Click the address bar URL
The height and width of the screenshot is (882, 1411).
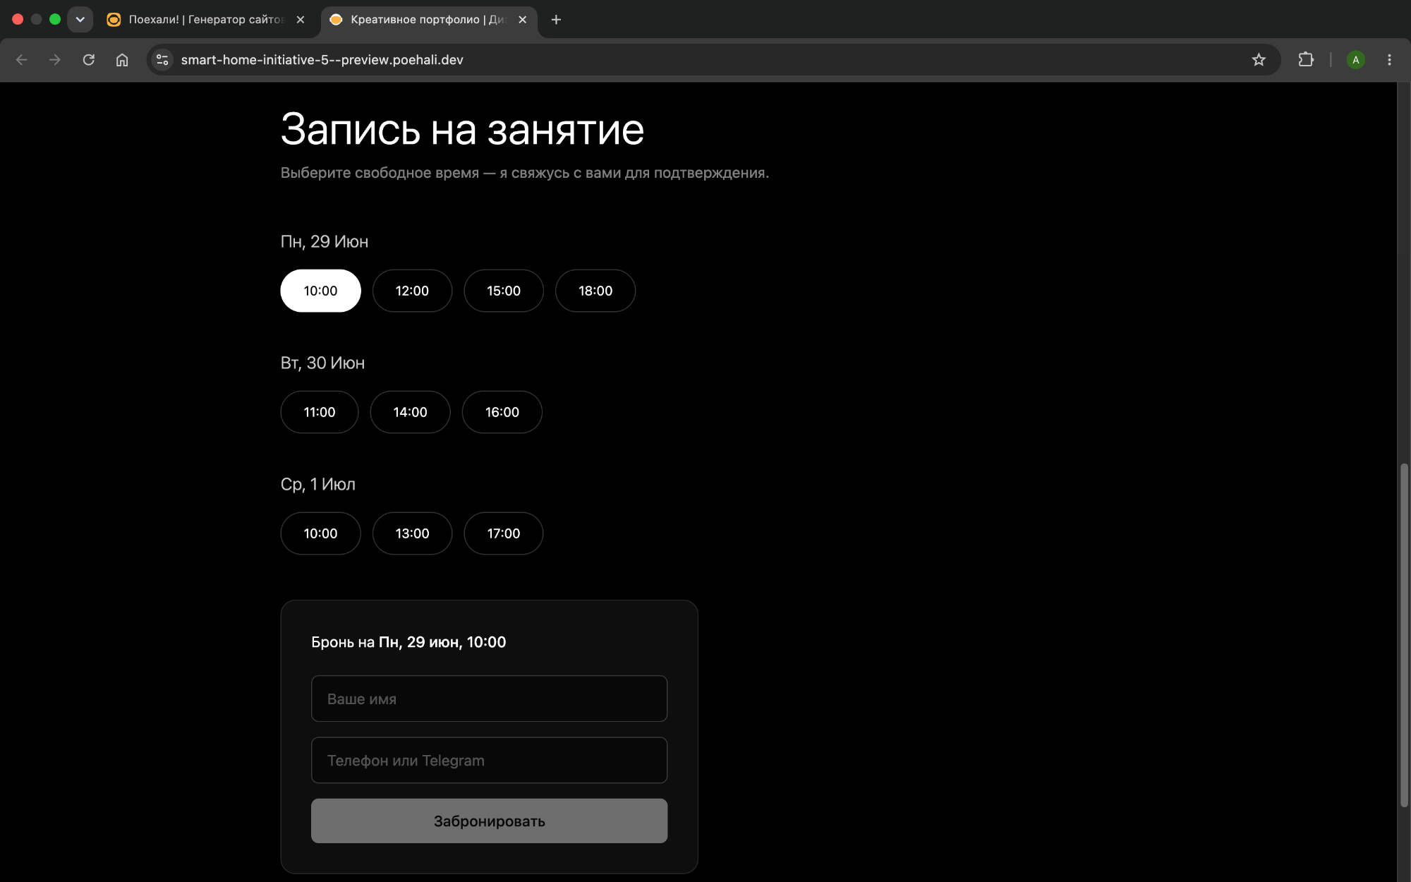322,60
